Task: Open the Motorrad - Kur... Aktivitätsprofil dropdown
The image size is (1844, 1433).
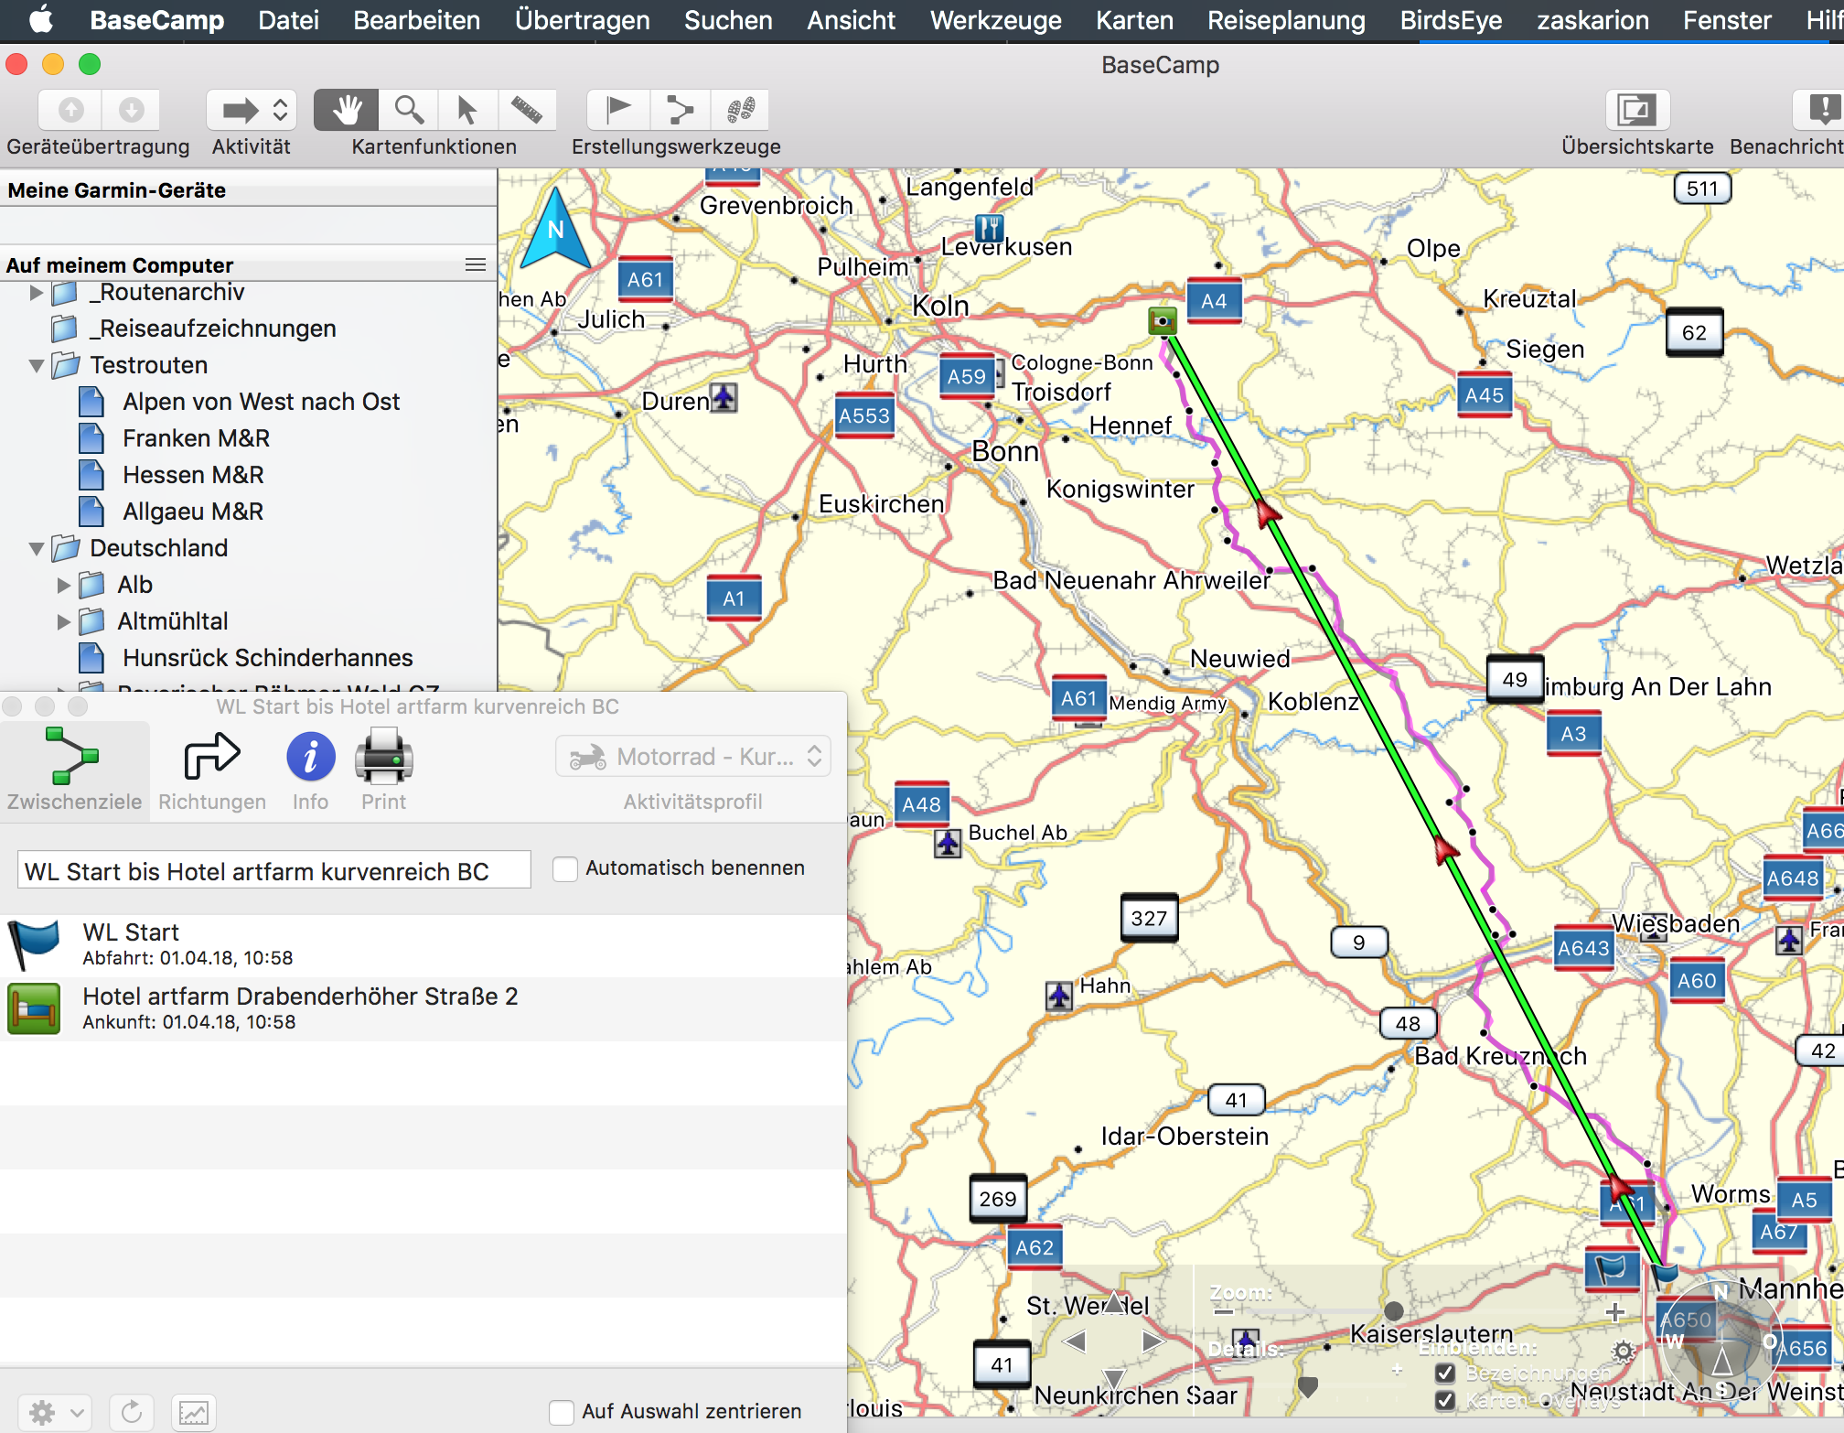Action: tap(693, 757)
